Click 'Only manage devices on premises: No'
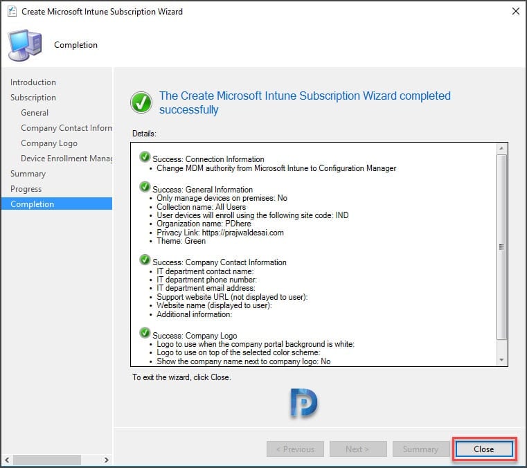527x468 pixels. click(222, 198)
